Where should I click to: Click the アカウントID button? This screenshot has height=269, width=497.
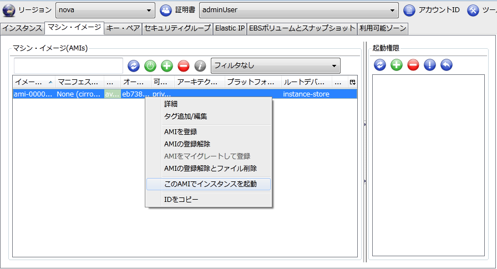[x=432, y=10]
